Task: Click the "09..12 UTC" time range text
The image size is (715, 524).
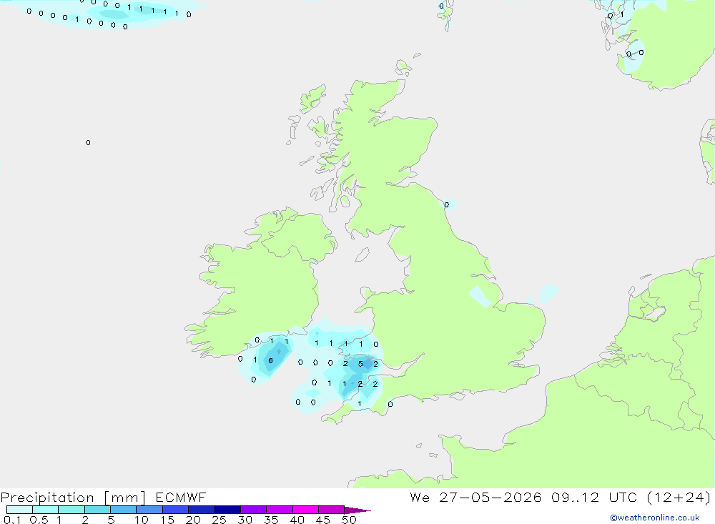Action: [594, 497]
